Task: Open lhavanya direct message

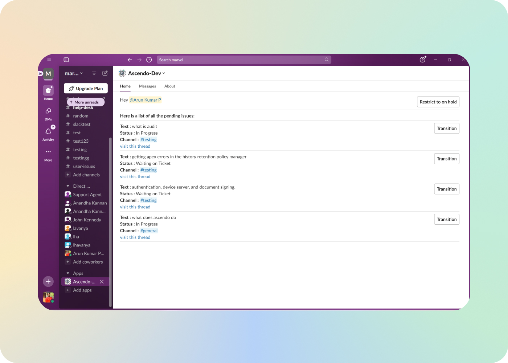Action: pyautogui.click(x=86, y=245)
